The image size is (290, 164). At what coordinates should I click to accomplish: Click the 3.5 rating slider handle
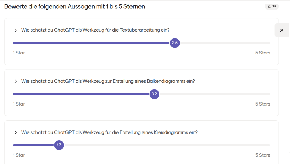point(175,43)
